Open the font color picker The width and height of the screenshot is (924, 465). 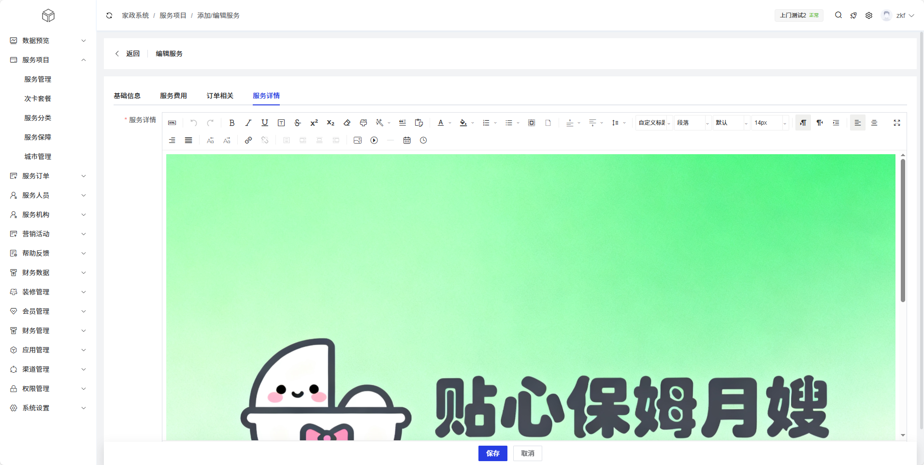point(441,123)
